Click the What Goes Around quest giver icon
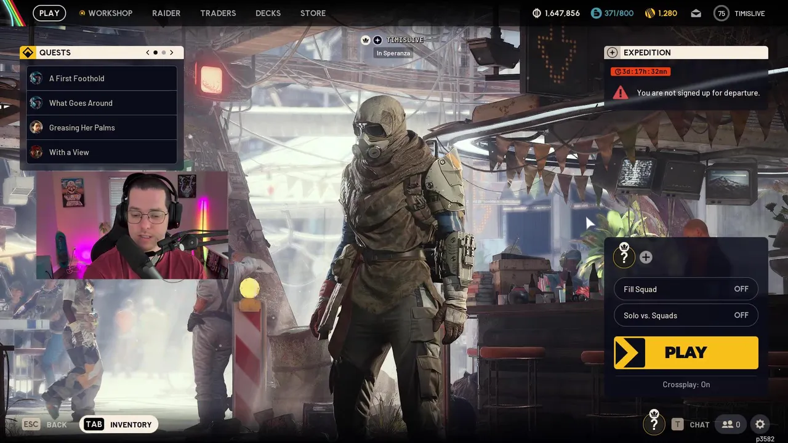 (x=36, y=103)
